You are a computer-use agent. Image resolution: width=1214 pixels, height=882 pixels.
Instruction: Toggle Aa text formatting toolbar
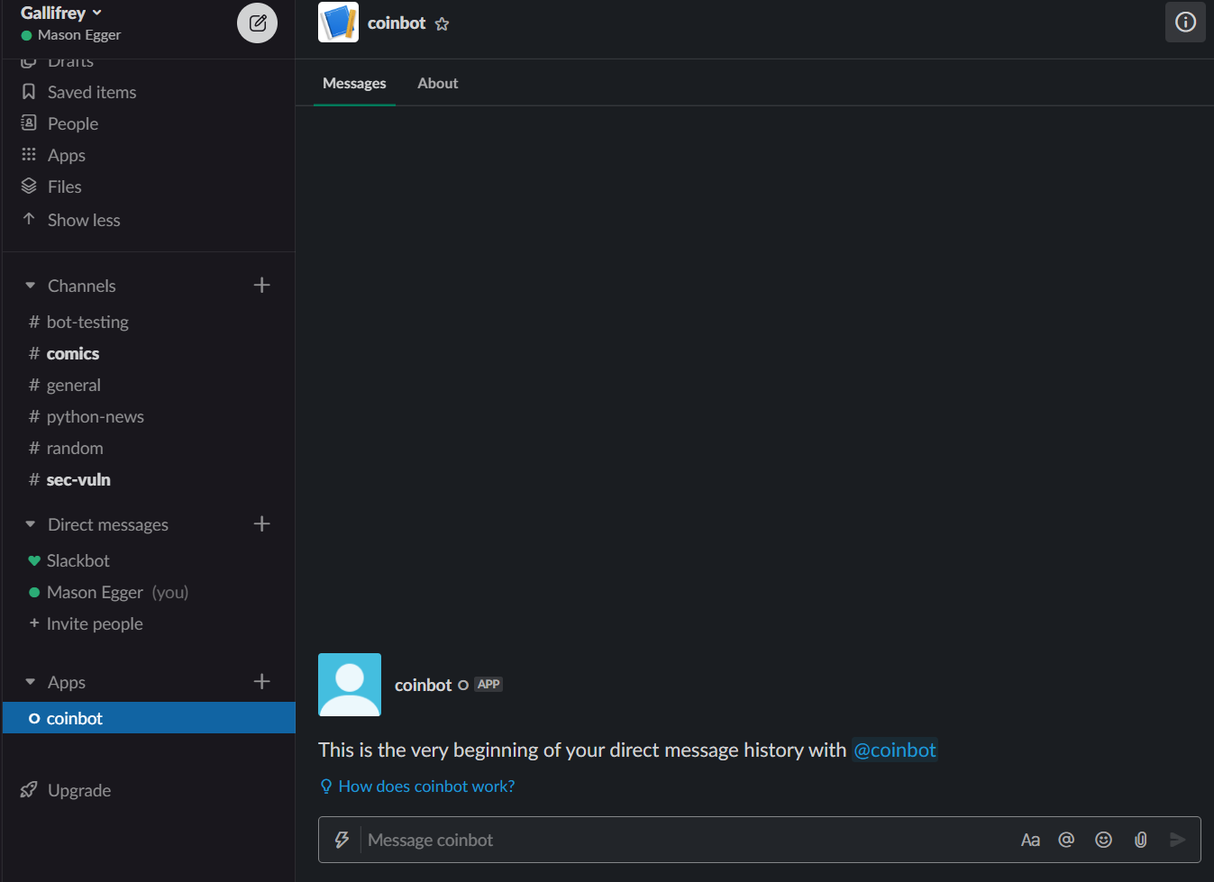(x=1030, y=840)
